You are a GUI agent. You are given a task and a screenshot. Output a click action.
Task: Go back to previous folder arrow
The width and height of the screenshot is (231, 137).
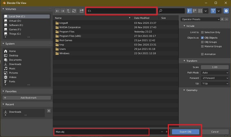(x=57, y=11)
